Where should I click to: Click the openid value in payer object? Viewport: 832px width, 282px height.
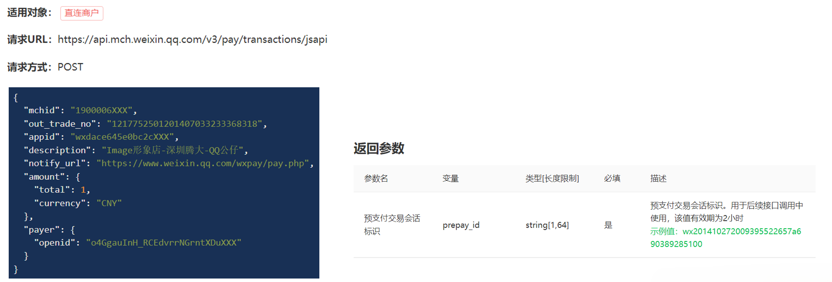click(x=163, y=243)
